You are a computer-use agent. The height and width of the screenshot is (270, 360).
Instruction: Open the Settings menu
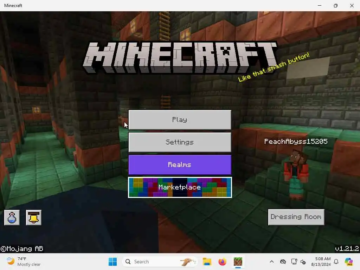click(x=180, y=142)
